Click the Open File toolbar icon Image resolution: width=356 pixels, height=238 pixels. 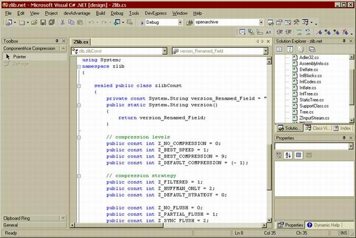34,22
